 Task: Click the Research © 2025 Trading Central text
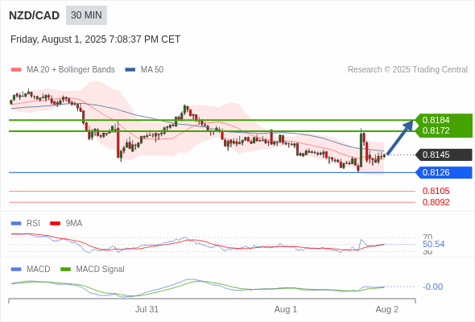tap(407, 70)
